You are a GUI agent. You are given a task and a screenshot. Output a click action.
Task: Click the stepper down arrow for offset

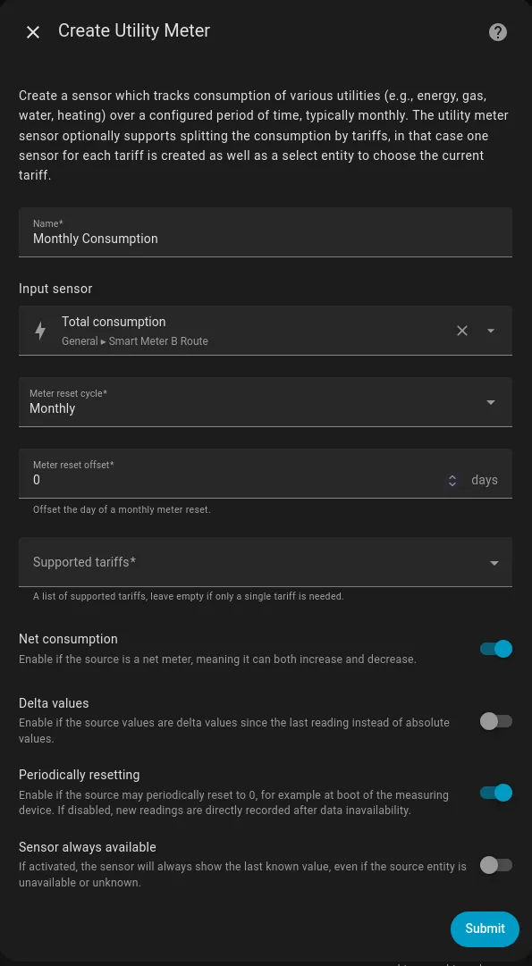coord(452,484)
